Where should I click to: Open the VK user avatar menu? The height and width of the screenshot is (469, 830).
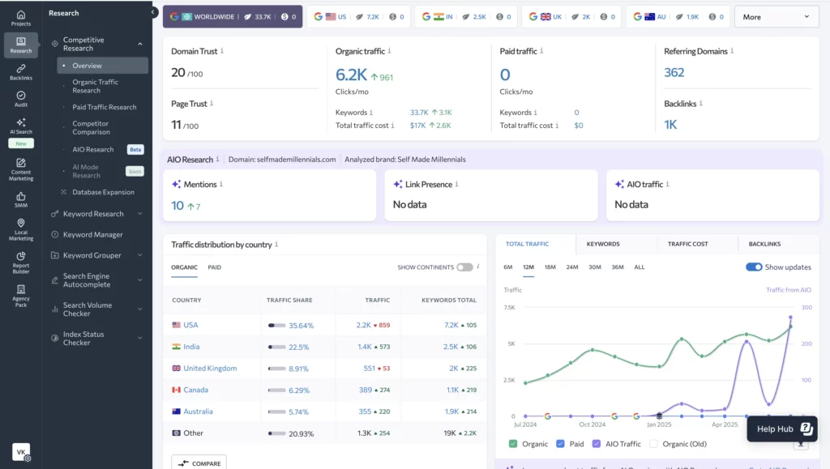[20, 452]
